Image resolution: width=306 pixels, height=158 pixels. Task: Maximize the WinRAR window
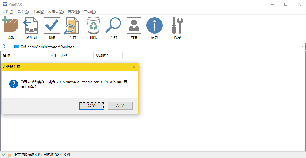(286, 4)
